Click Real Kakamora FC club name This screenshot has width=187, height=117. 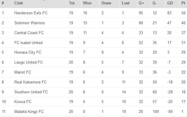(31, 82)
